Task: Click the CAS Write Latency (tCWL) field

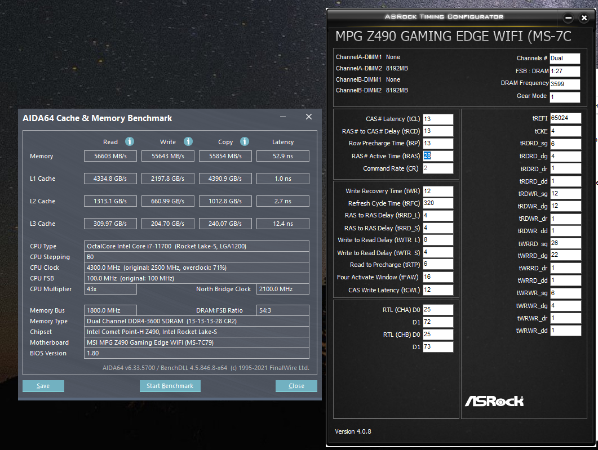Action: pyautogui.click(x=438, y=290)
